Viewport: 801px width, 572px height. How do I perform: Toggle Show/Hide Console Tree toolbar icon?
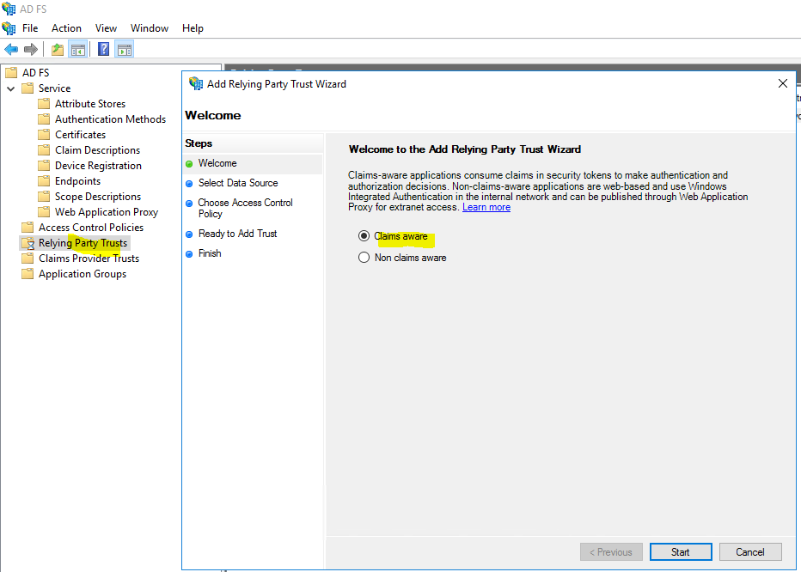pos(78,50)
